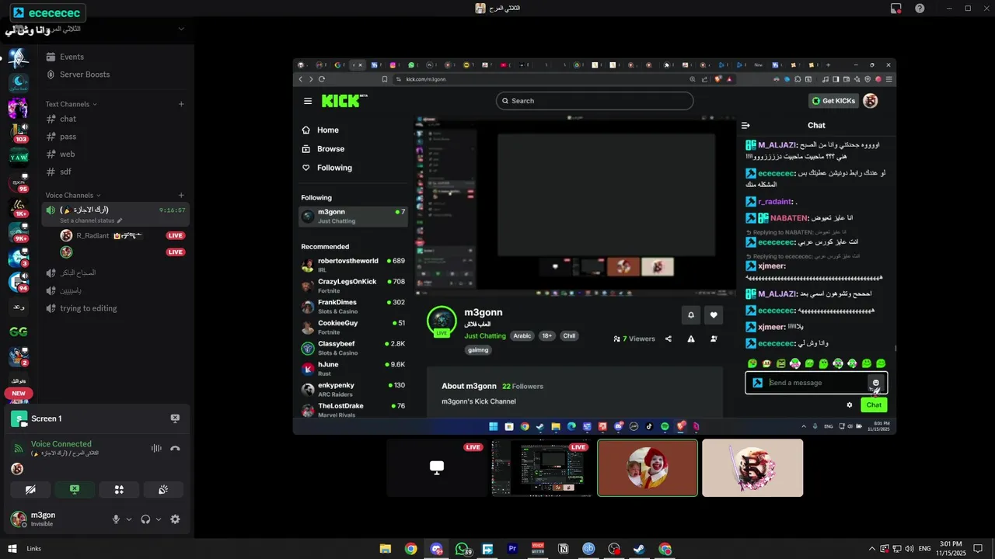The width and height of the screenshot is (995, 559).
Task: Toggle the screen share button
Action: (75, 490)
